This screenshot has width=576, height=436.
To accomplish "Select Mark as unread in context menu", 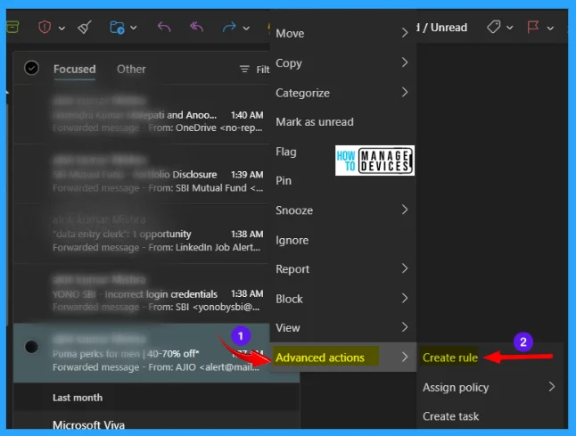I will [x=343, y=122].
